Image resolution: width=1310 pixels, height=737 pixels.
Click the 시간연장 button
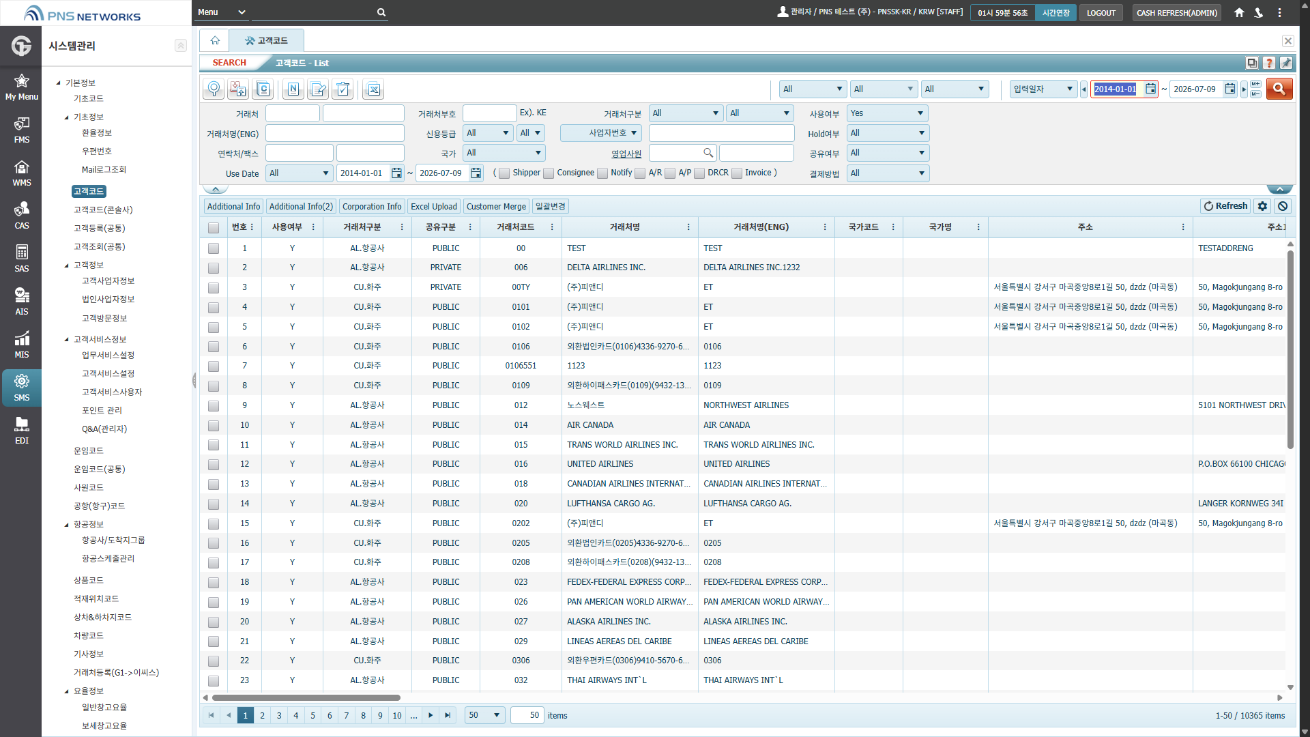pos(1056,13)
